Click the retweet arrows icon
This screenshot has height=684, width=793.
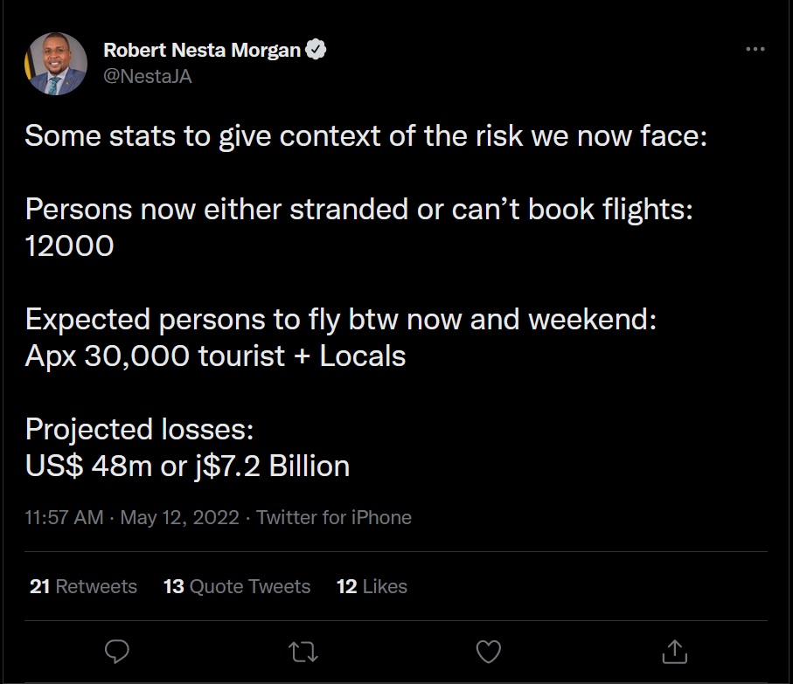pos(303,652)
